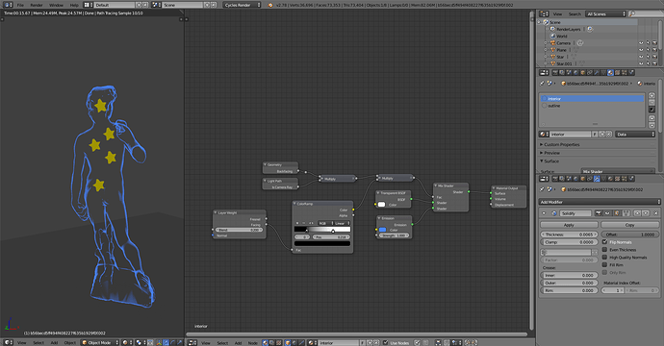Toggle fake user F for the interior material
This screenshot has height=346, width=664.
[595, 135]
